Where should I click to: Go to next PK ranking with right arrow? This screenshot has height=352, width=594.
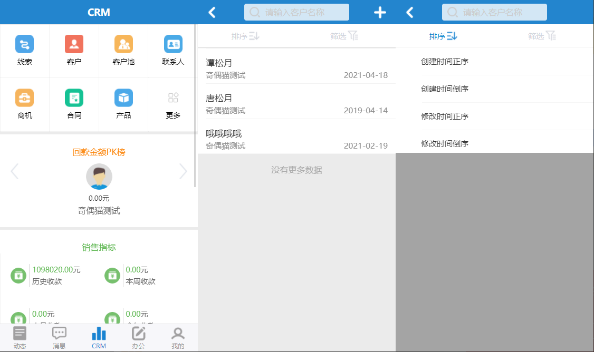click(x=183, y=171)
